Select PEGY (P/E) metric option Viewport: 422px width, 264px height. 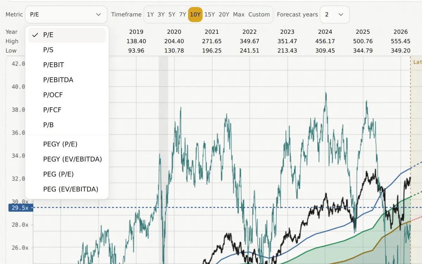point(67,144)
